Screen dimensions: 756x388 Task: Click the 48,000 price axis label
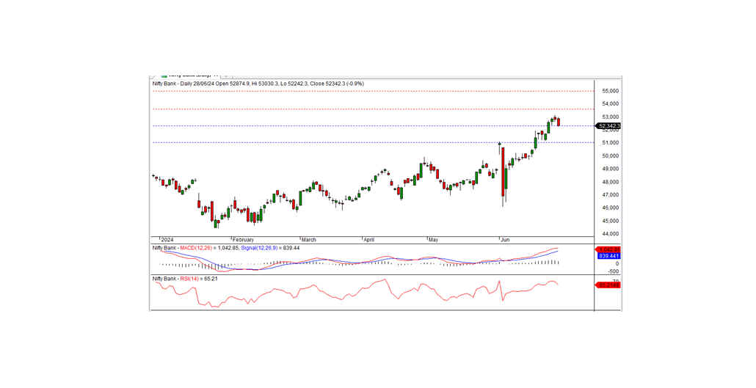tap(609, 182)
